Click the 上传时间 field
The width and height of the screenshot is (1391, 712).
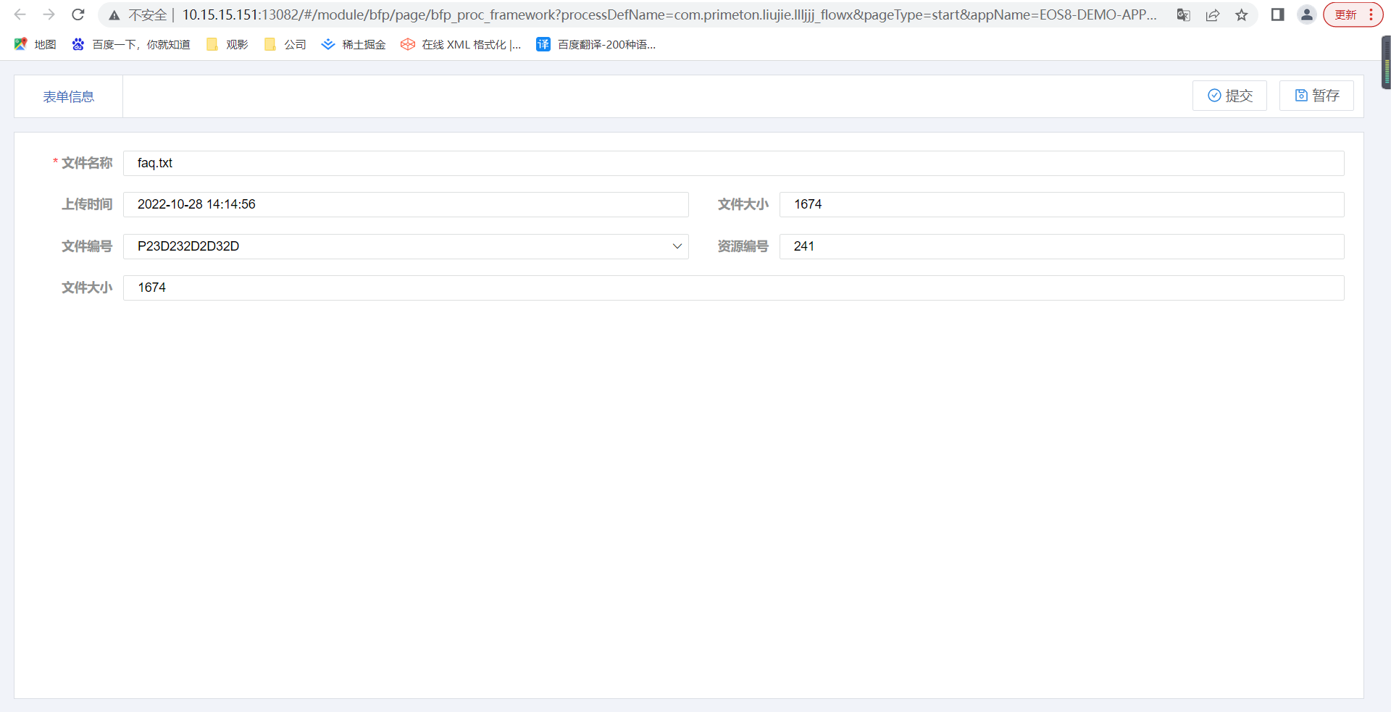[x=406, y=204]
